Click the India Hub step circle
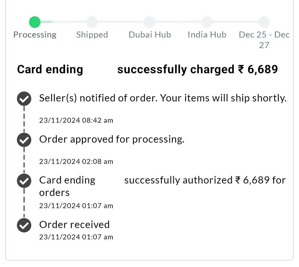 207,22
